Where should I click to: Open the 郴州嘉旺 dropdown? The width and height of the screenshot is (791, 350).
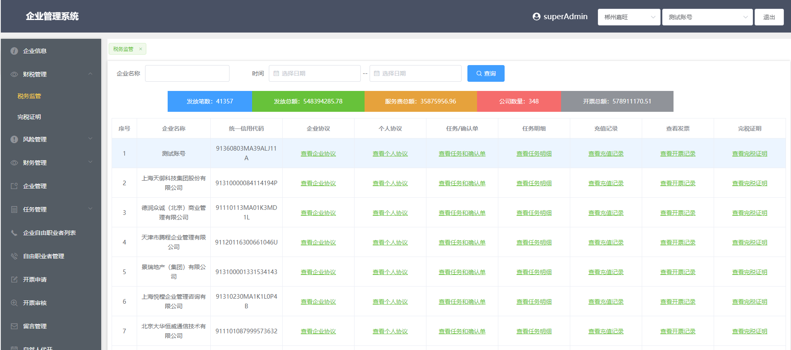click(x=629, y=17)
